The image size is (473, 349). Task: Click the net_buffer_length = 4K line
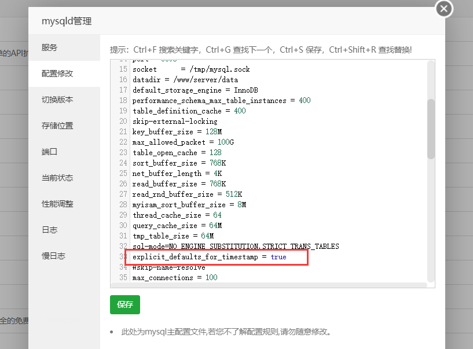tap(177, 174)
